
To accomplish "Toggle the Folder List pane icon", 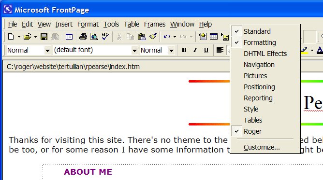I will (x=69, y=37).
